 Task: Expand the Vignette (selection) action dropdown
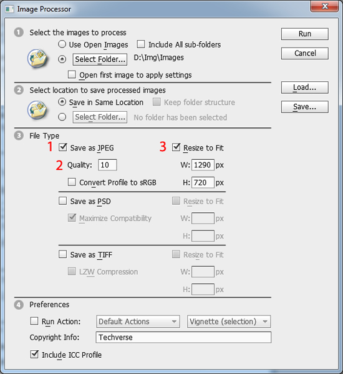point(229,322)
